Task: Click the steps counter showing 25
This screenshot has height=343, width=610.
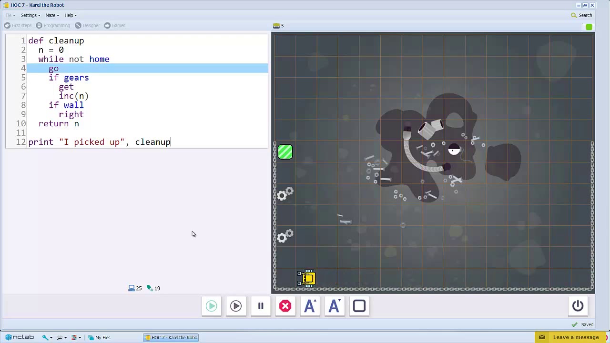Action: [x=135, y=288]
